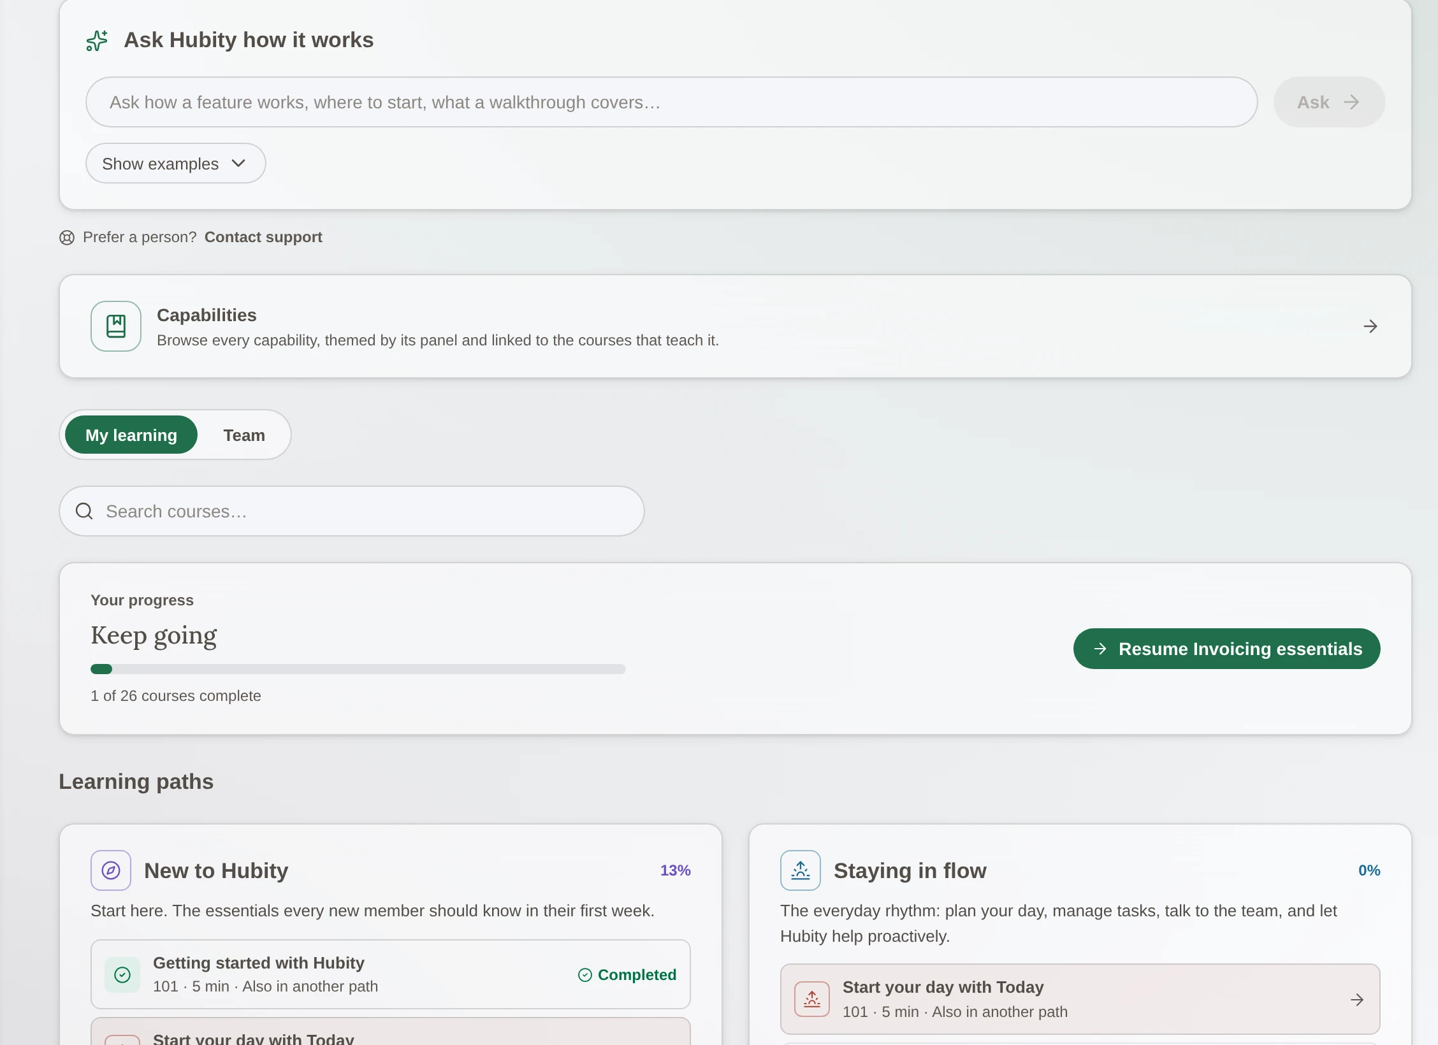
Task: Click the Your progress label
Action: pyautogui.click(x=142, y=600)
